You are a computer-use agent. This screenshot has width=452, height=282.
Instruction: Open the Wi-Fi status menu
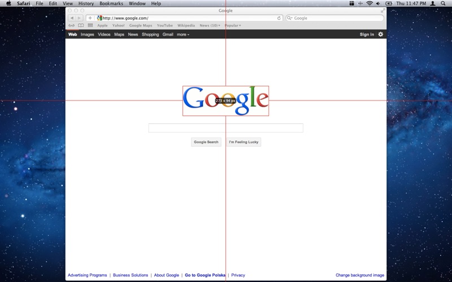(x=370, y=3)
